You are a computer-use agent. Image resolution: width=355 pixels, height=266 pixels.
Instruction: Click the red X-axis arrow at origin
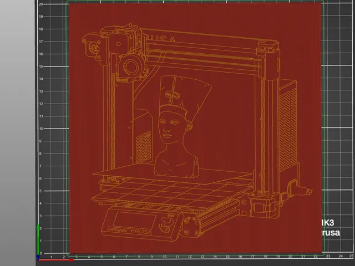coord(55,260)
